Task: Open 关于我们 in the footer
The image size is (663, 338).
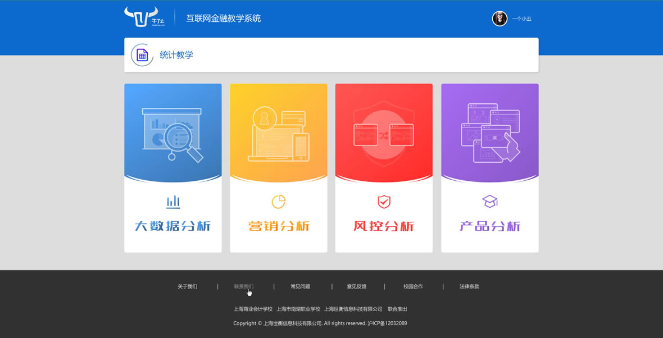Action: pyautogui.click(x=187, y=286)
